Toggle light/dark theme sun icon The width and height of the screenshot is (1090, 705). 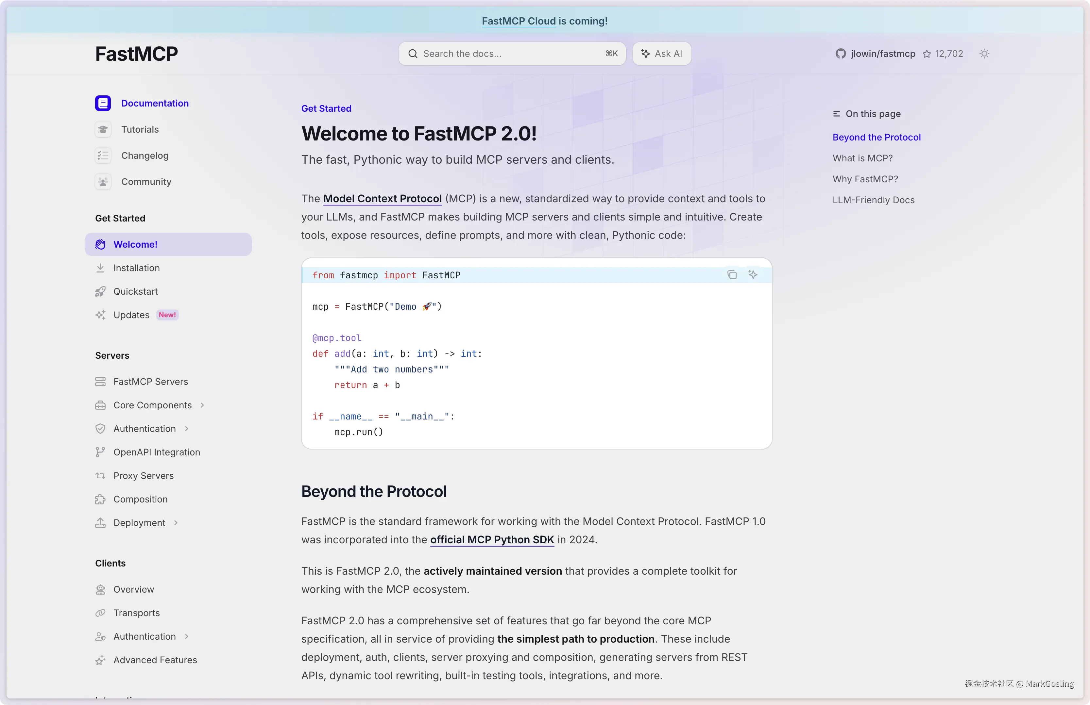pyautogui.click(x=984, y=54)
